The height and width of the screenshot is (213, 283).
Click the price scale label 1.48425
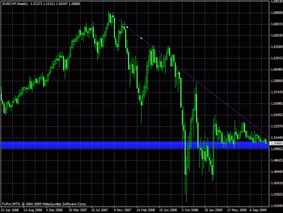pyautogui.click(x=277, y=160)
